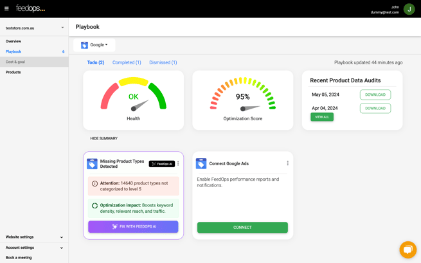Click the dummy@test.com email text
The width and height of the screenshot is (421, 263).
pos(385,12)
